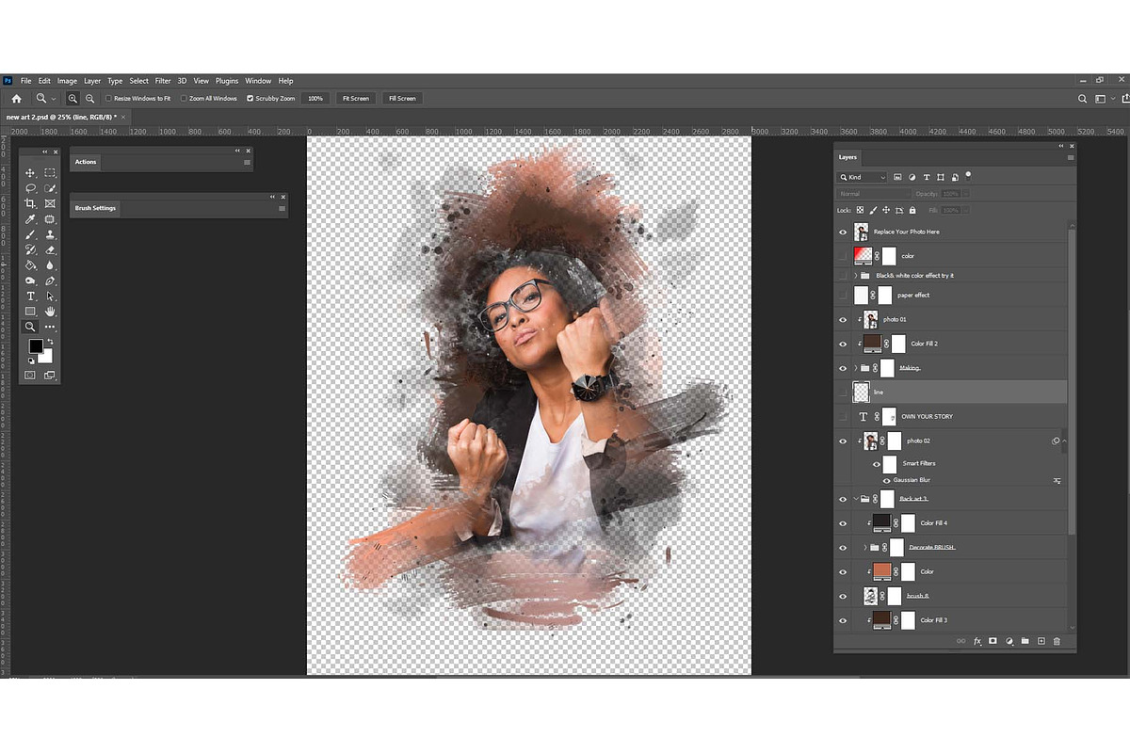Viewport: 1130px width, 753px height.
Task: Enable Resize Windows to Fit checkbox
Action: click(108, 98)
